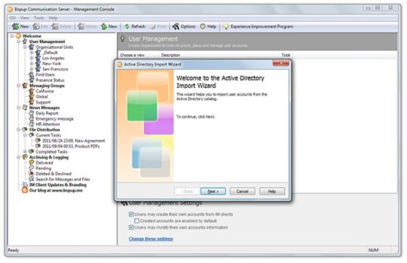407x263 pixels.
Task: Click the wizard's Back button
Action: click(x=187, y=191)
